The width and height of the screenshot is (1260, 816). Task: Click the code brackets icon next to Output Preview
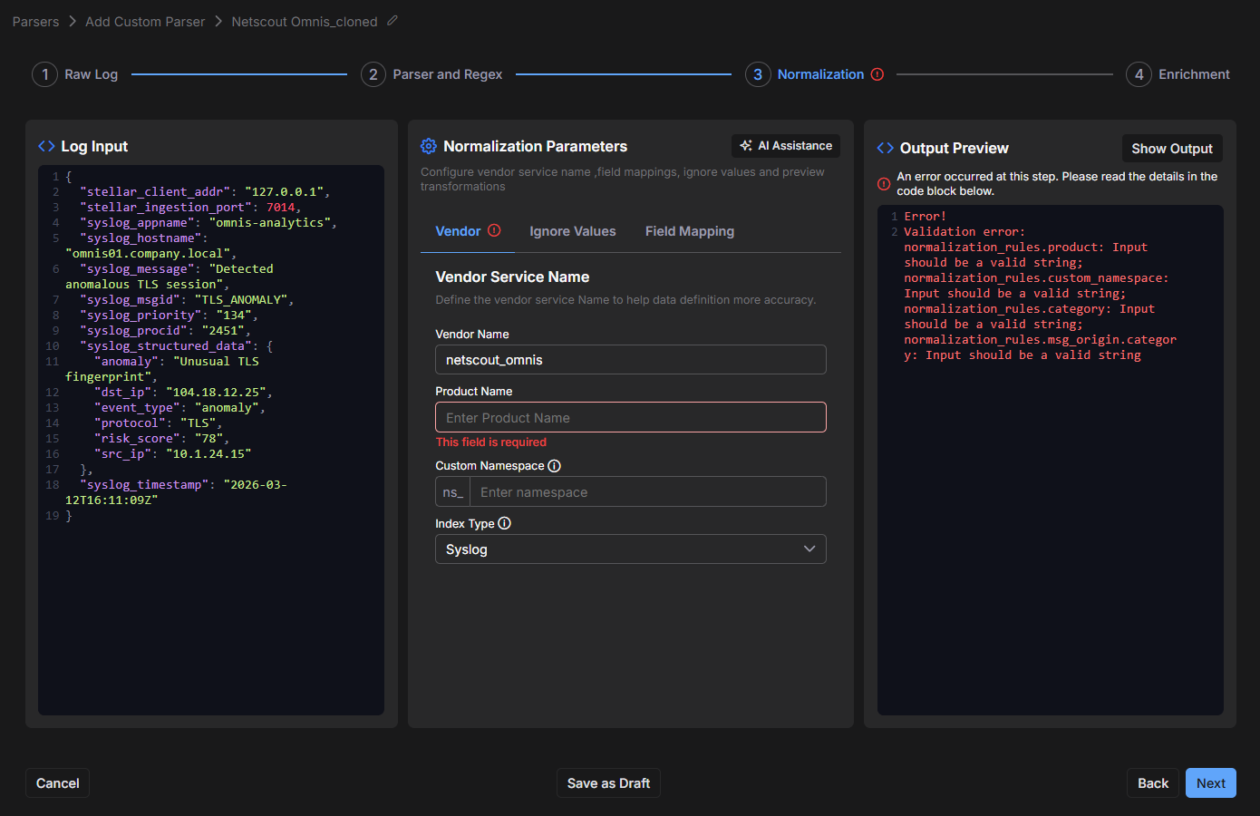point(885,148)
